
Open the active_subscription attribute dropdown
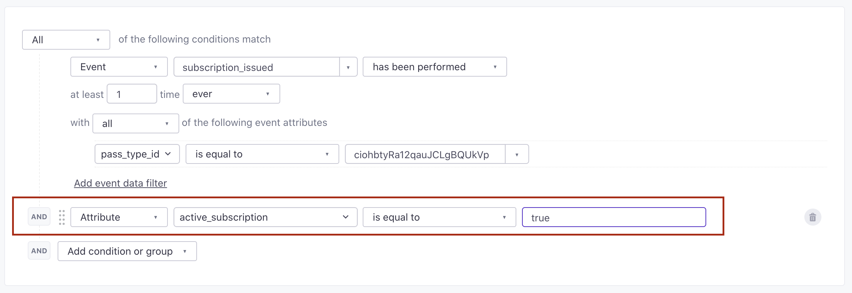click(x=265, y=217)
